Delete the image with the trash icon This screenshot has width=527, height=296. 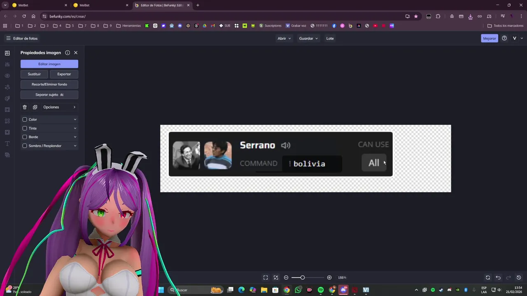tap(25, 107)
